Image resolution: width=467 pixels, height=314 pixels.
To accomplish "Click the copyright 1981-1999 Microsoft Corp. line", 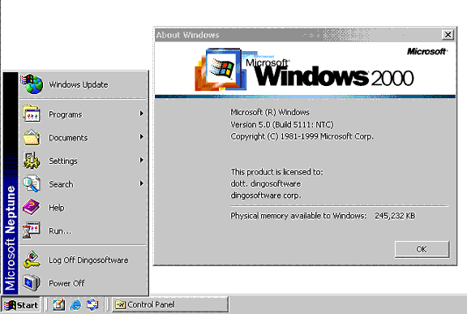I will pyautogui.click(x=302, y=136).
